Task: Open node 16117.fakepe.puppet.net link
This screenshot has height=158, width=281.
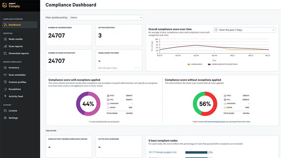Action: tap(163, 152)
